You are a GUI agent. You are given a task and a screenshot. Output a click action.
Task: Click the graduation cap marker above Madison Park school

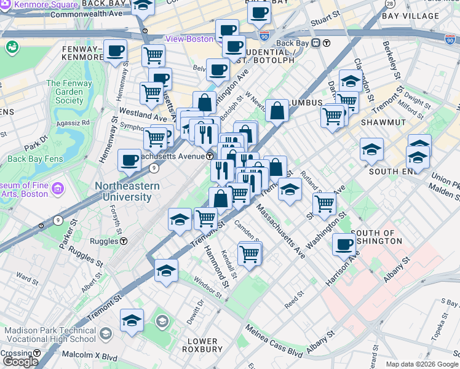[x=132, y=322]
